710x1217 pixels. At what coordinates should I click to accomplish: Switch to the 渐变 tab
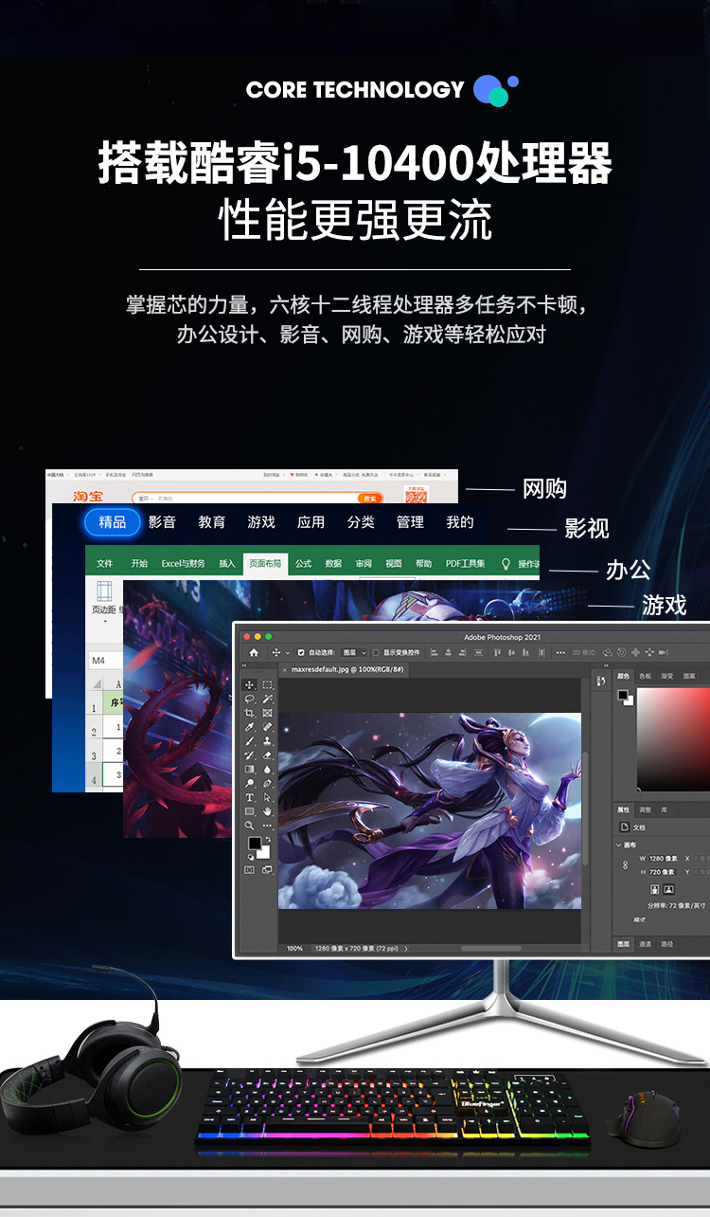(x=666, y=676)
